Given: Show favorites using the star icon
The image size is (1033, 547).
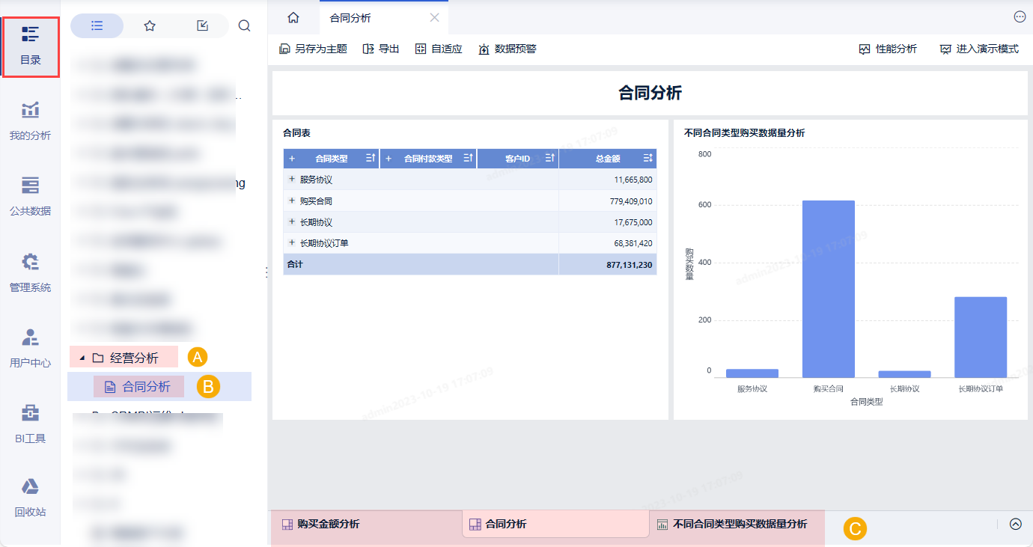Looking at the screenshot, I should pyautogui.click(x=150, y=25).
